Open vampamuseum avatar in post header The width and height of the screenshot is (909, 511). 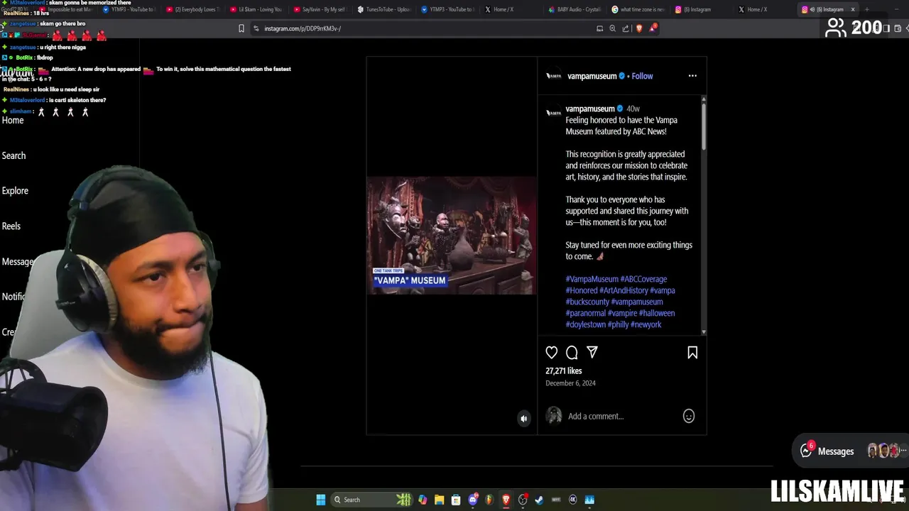tap(554, 76)
